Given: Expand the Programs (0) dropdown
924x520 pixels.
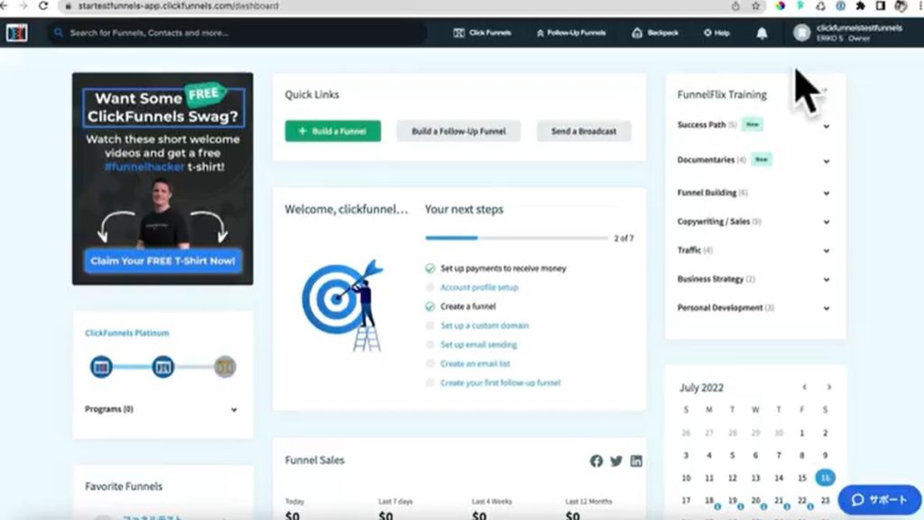Looking at the screenshot, I should click(x=234, y=410).
